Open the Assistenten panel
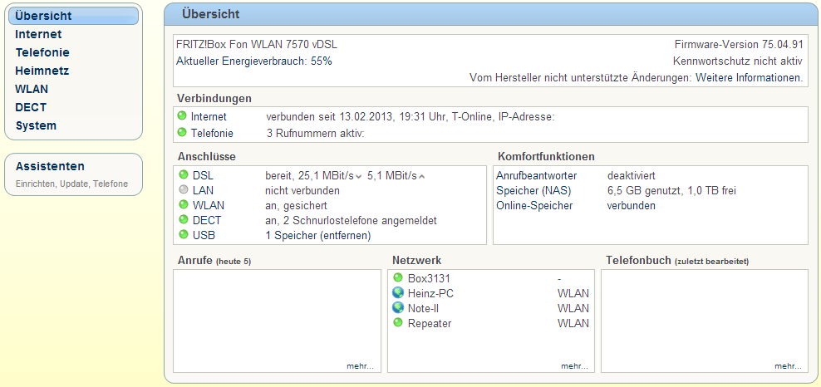Image resolution: width=821 pixels, height=387 pixels. click(50, 166)
